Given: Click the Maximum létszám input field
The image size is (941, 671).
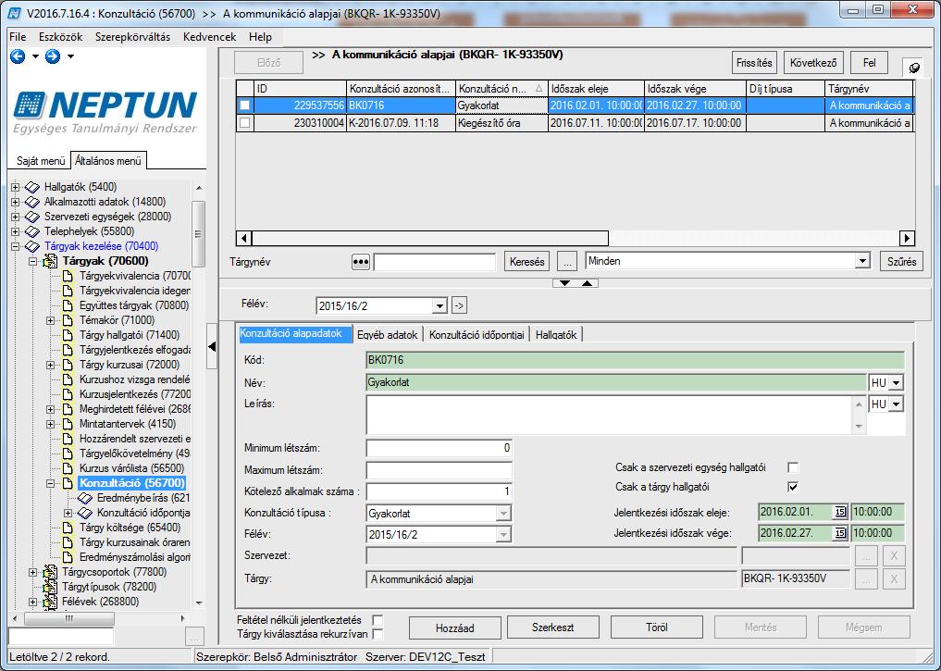Looking at the screenshot, I should click(x=439, y=470).
